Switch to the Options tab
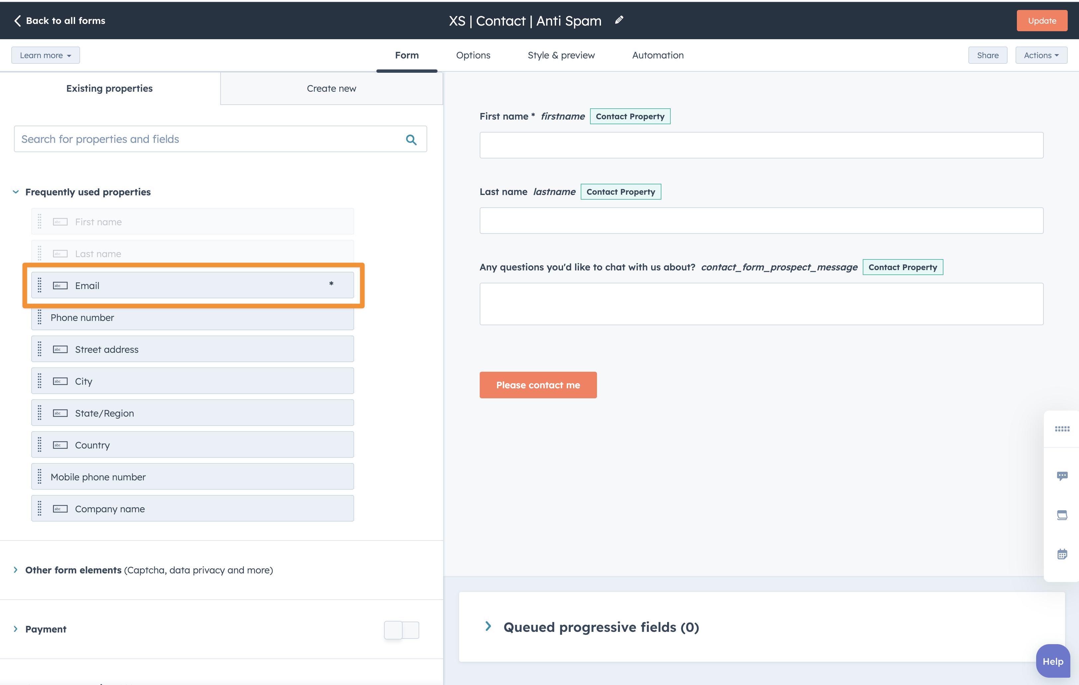 (473, 55)
